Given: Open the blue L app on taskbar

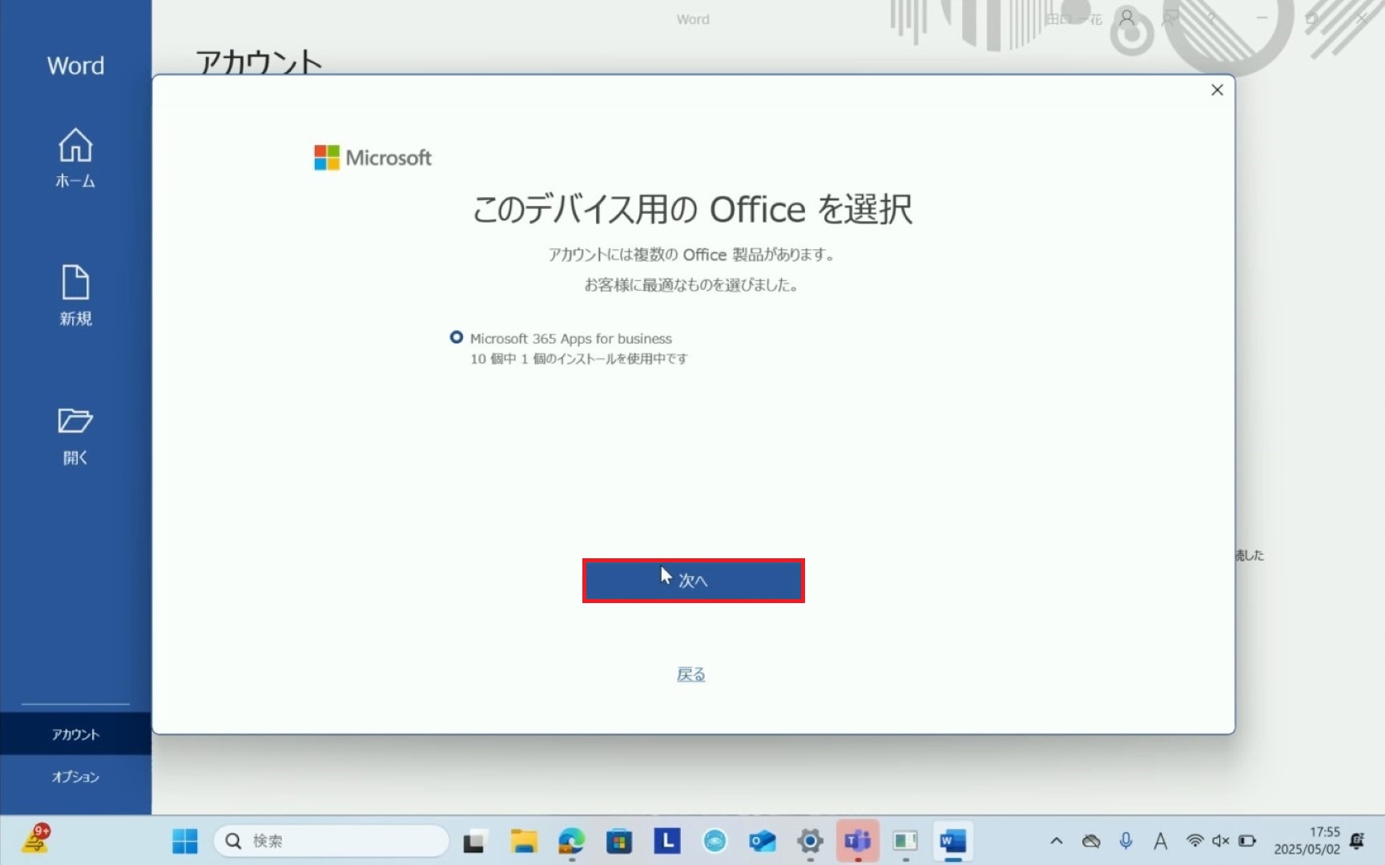Looking at the screenshot, I should (x=666, y=841).
